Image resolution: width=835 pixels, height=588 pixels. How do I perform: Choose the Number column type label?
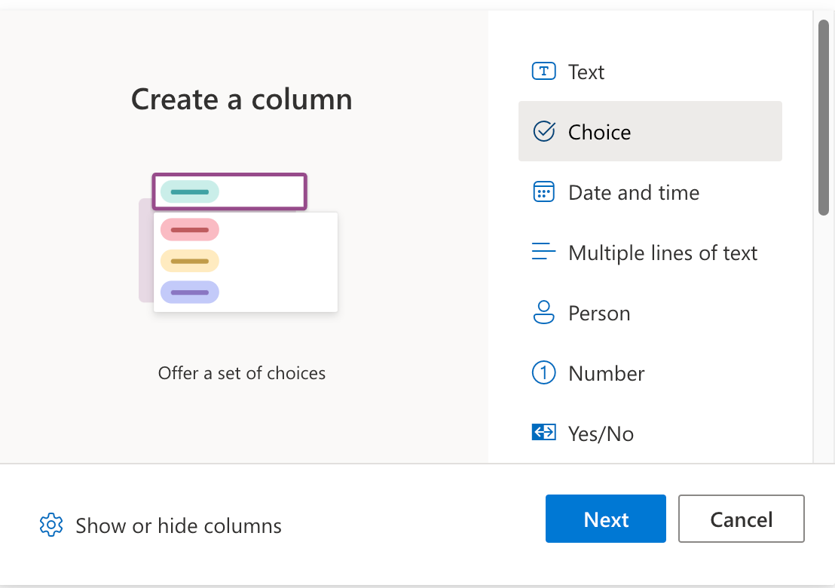pyautogui.click(x=606, y=373)
